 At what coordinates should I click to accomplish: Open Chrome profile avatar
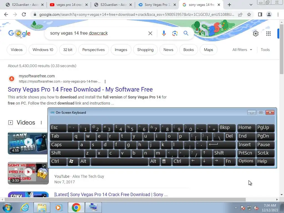point(269,14)
